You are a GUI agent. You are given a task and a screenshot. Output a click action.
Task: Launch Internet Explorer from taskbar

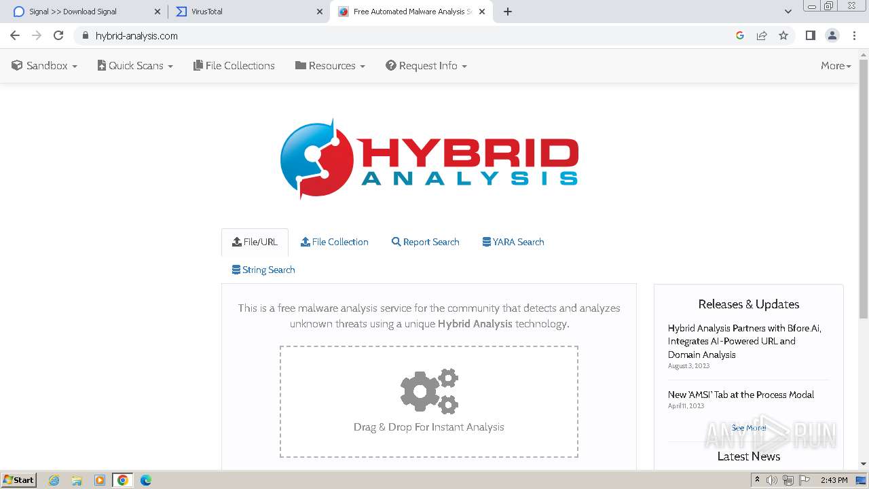click(x=54, y=480)
